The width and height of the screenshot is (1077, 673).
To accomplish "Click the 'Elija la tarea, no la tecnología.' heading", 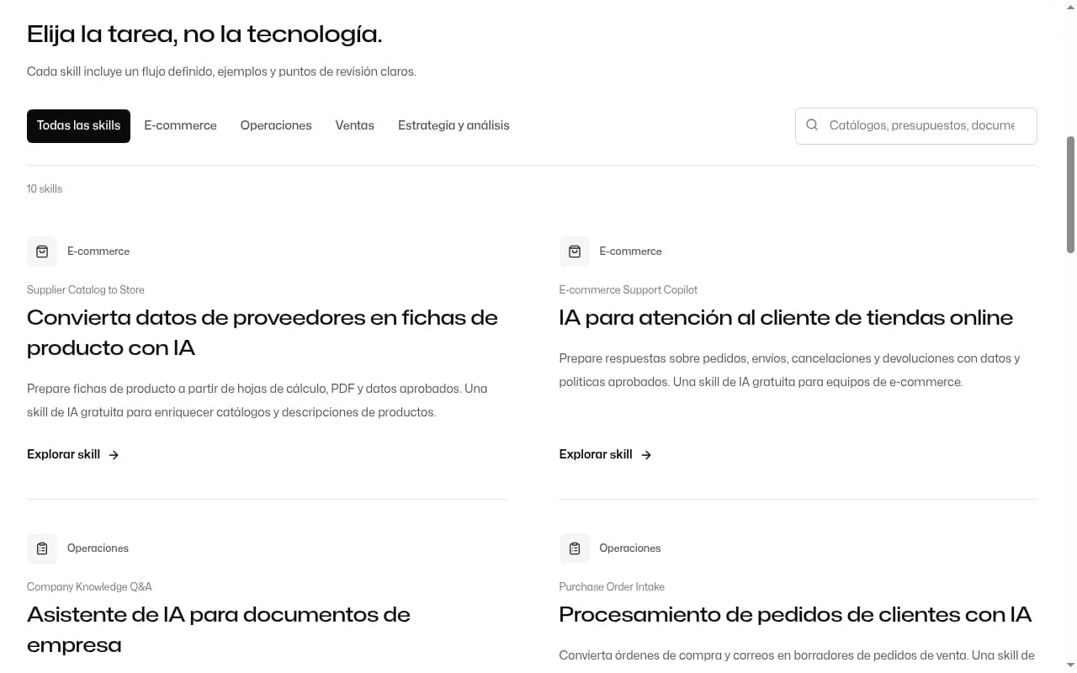I will [x=204, y=34].
